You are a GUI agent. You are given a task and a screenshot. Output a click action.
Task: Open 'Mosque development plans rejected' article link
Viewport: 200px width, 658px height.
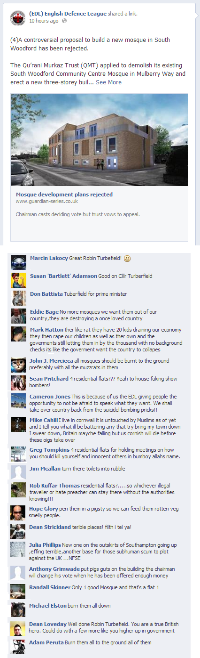pos(64,194)
